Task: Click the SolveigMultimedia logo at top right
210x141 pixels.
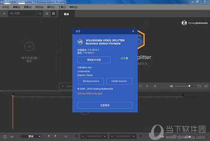Action: click(x=195, y=23)
